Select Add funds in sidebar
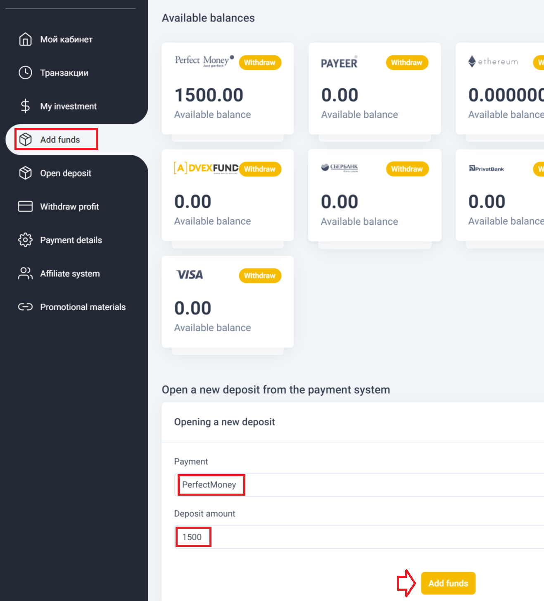544x601 pixels. coord(60,140)
